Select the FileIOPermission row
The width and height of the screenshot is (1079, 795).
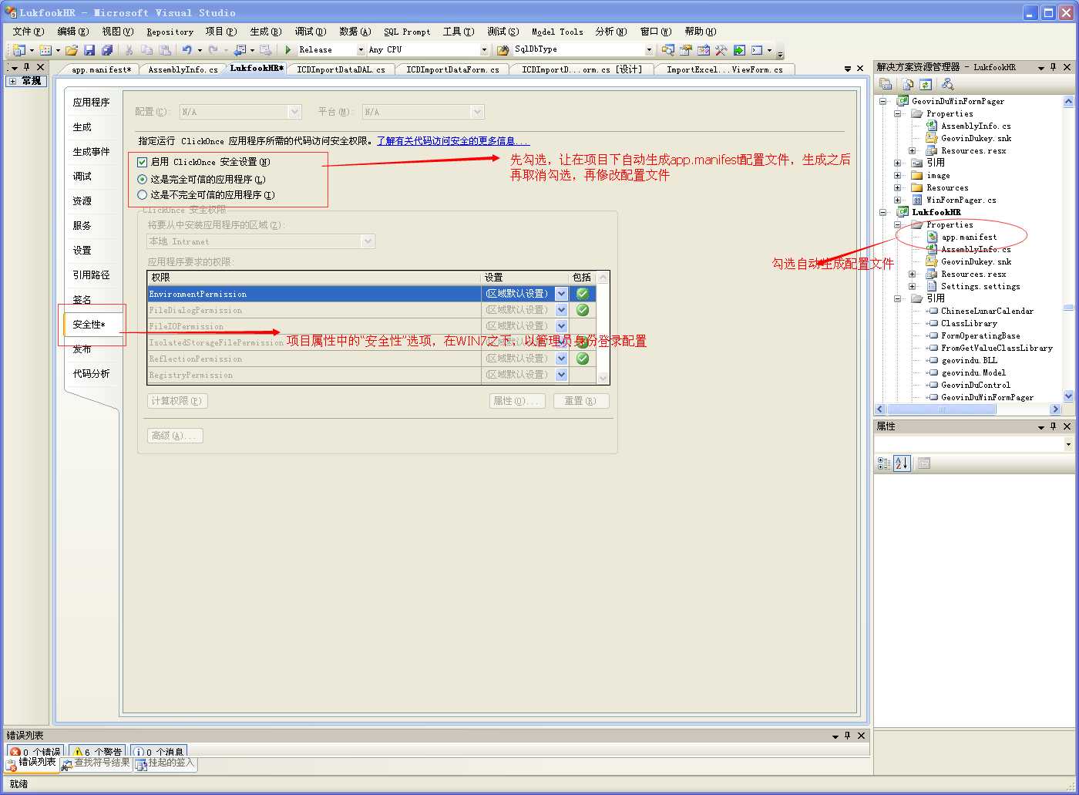[x=371, y=326]
